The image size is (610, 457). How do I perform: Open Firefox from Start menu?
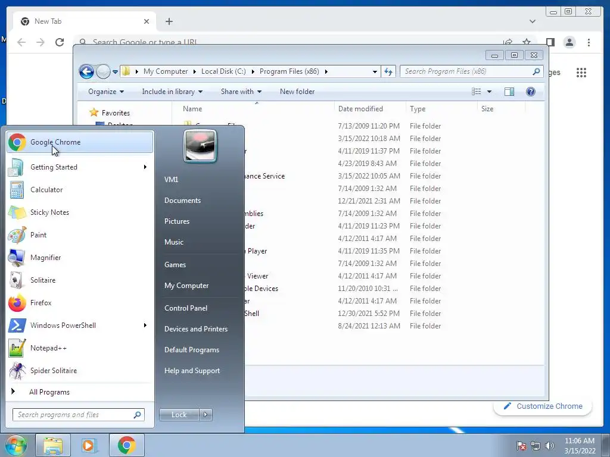point(80,303)
